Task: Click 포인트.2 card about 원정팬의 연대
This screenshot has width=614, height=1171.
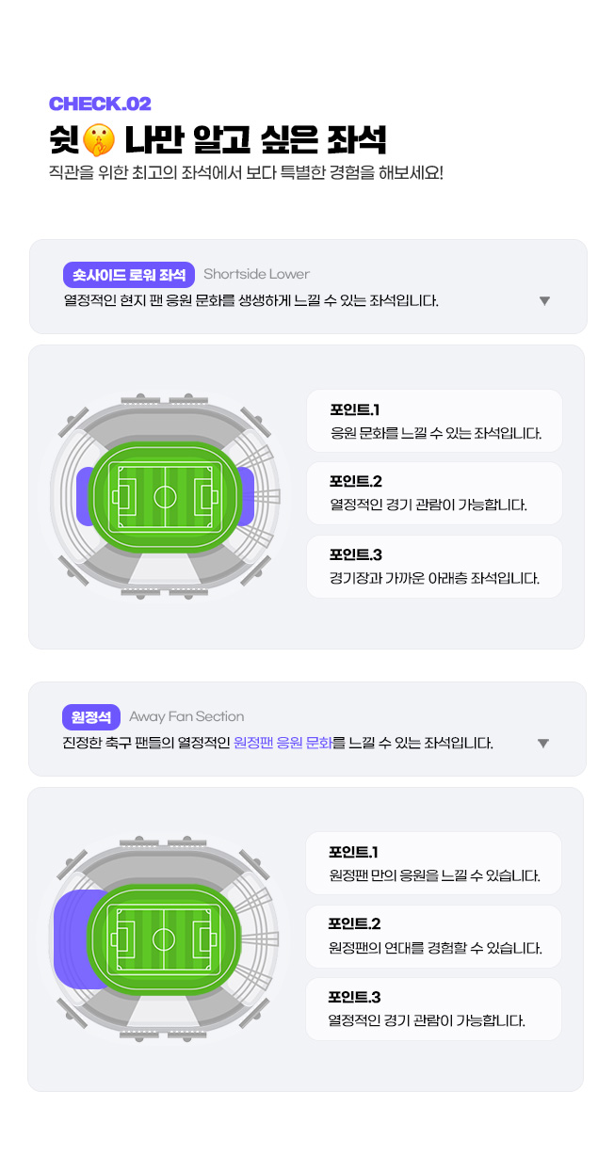Action: click(433, 937)
